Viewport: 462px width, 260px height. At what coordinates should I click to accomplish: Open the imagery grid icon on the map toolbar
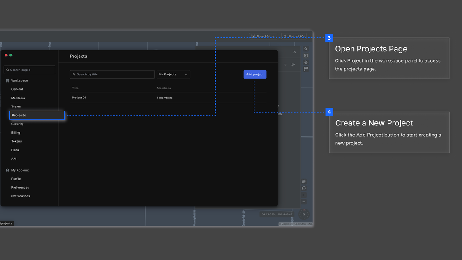click(306, 56)
